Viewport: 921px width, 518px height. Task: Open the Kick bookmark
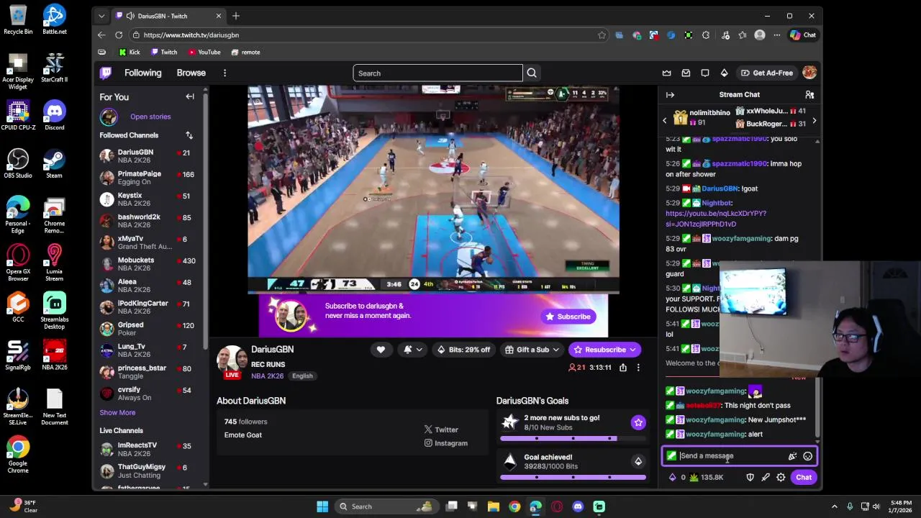(x=130, y=52)
